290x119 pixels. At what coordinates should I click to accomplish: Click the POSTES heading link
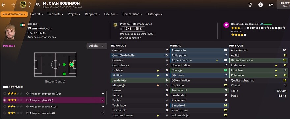point(9,46)
